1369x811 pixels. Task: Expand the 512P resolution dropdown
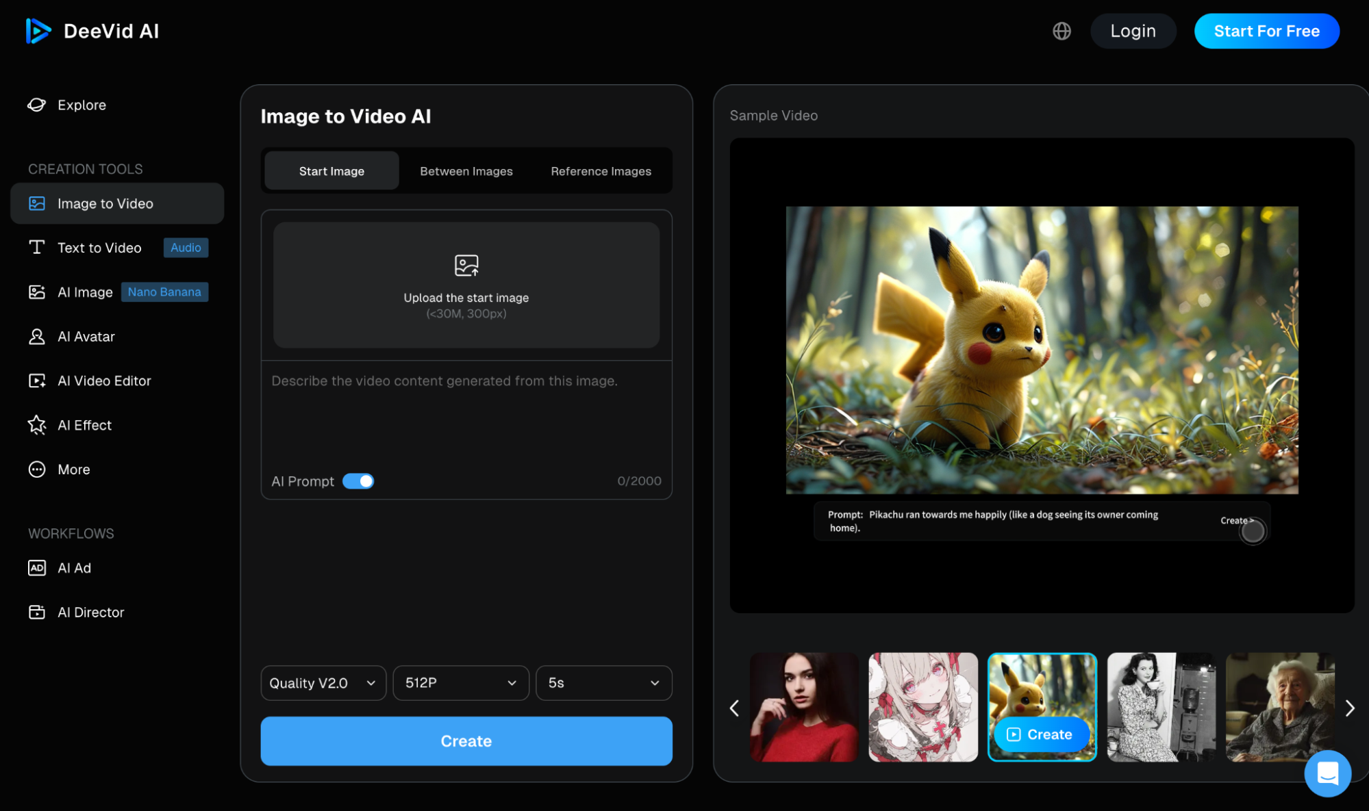point(460,682)
